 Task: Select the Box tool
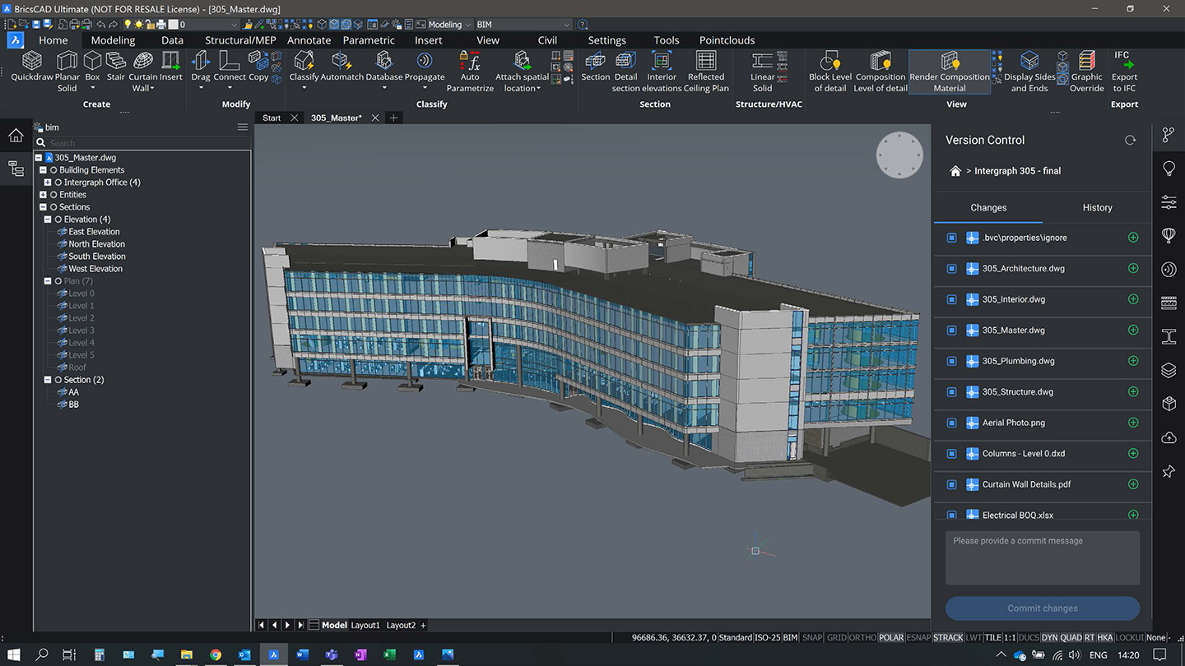click(x=92, y=67)
